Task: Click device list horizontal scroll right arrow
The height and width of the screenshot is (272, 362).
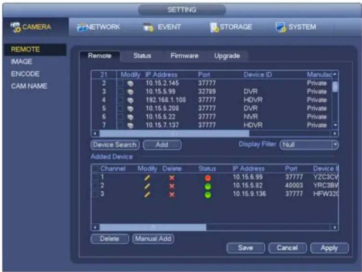Action: point(335,134)
